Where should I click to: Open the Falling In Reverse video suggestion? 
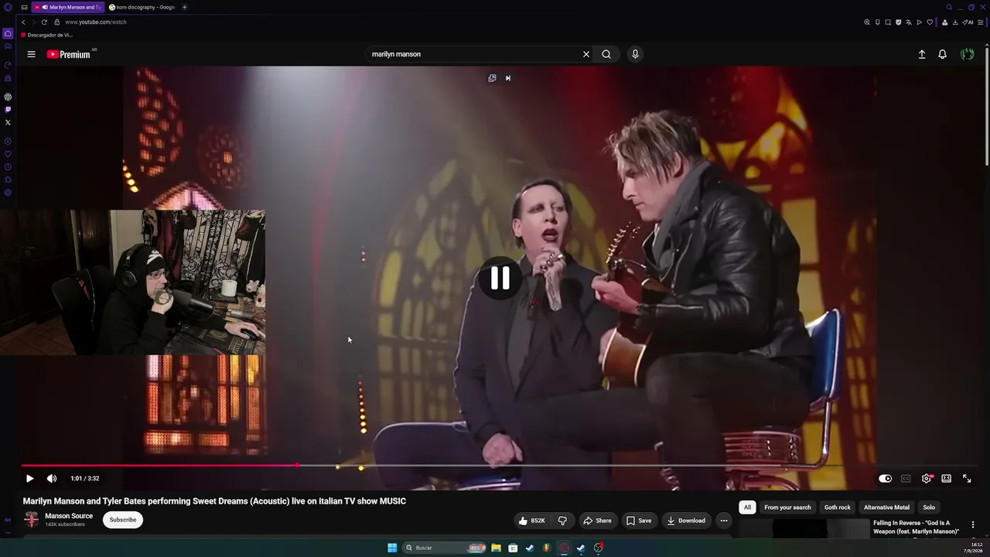[916, 528]
